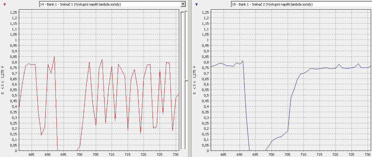Click the 0,5 Y-axis label on the left graph
This screenshot has width=372, height=157.
14,95
